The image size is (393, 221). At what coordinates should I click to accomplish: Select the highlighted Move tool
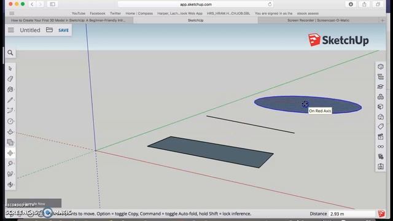click(10, 153)
